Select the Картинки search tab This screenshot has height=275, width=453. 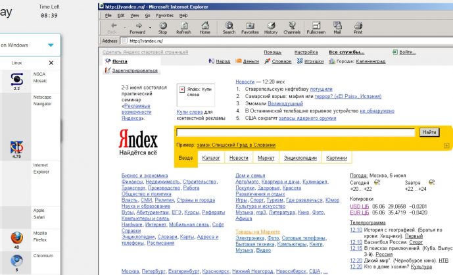coord(336,158)
